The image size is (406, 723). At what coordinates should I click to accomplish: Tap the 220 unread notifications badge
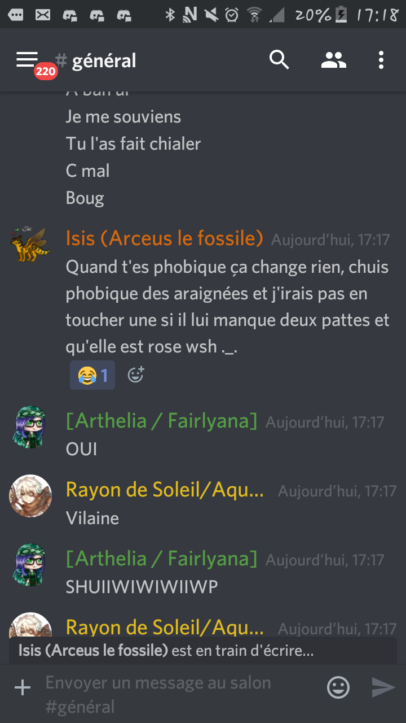pos(45,71)
